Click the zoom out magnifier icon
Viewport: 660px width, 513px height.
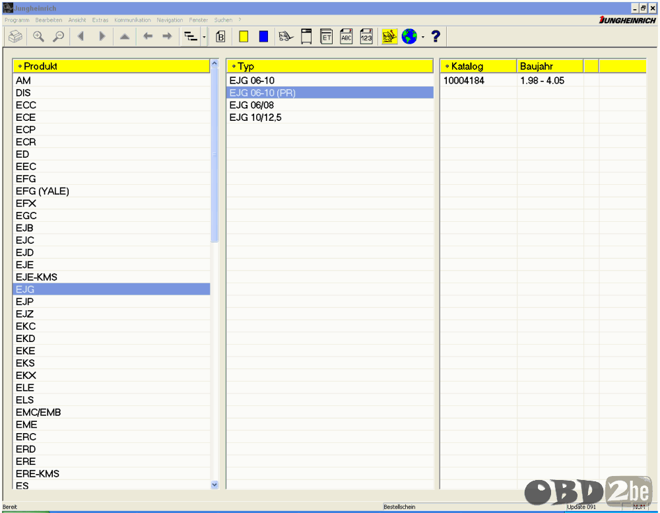pyautogui.click(x=58, y=37)
